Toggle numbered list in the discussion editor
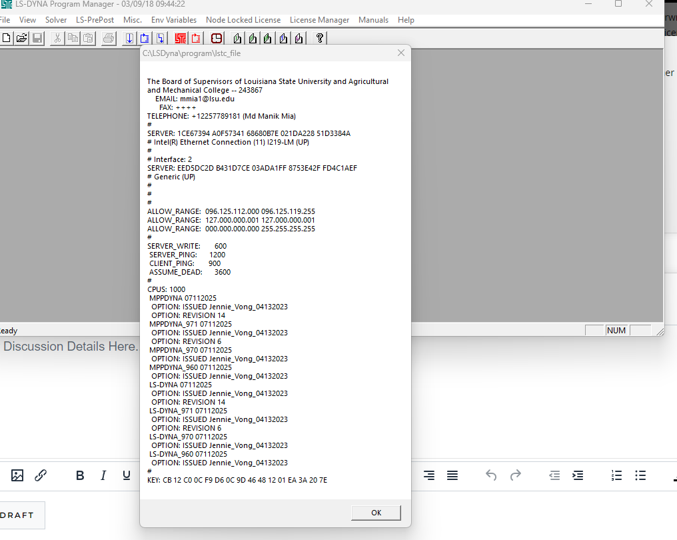 [616, 475]
